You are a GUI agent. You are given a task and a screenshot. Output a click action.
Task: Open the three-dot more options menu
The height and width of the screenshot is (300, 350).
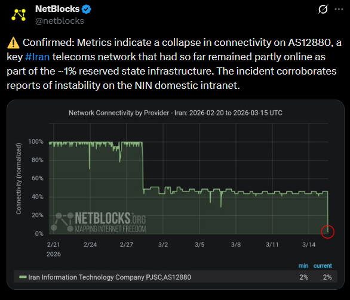pos(339,9)
